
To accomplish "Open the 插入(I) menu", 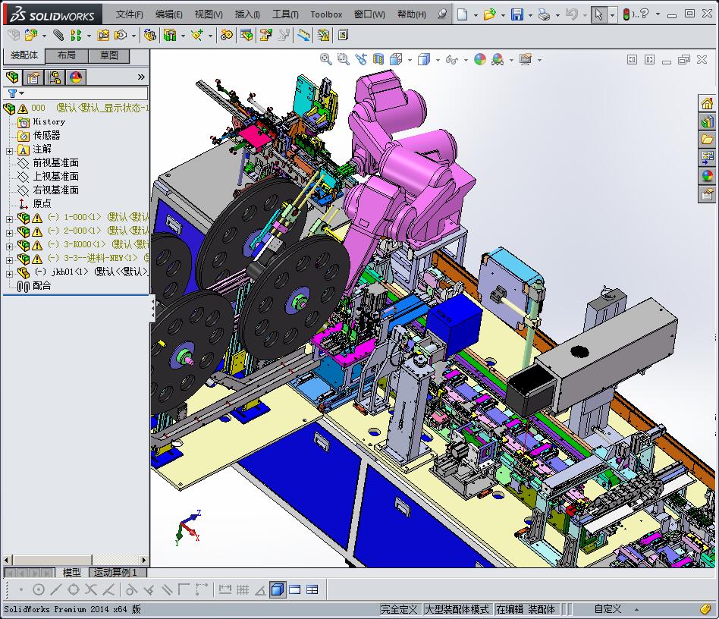I will coord(247,14).
